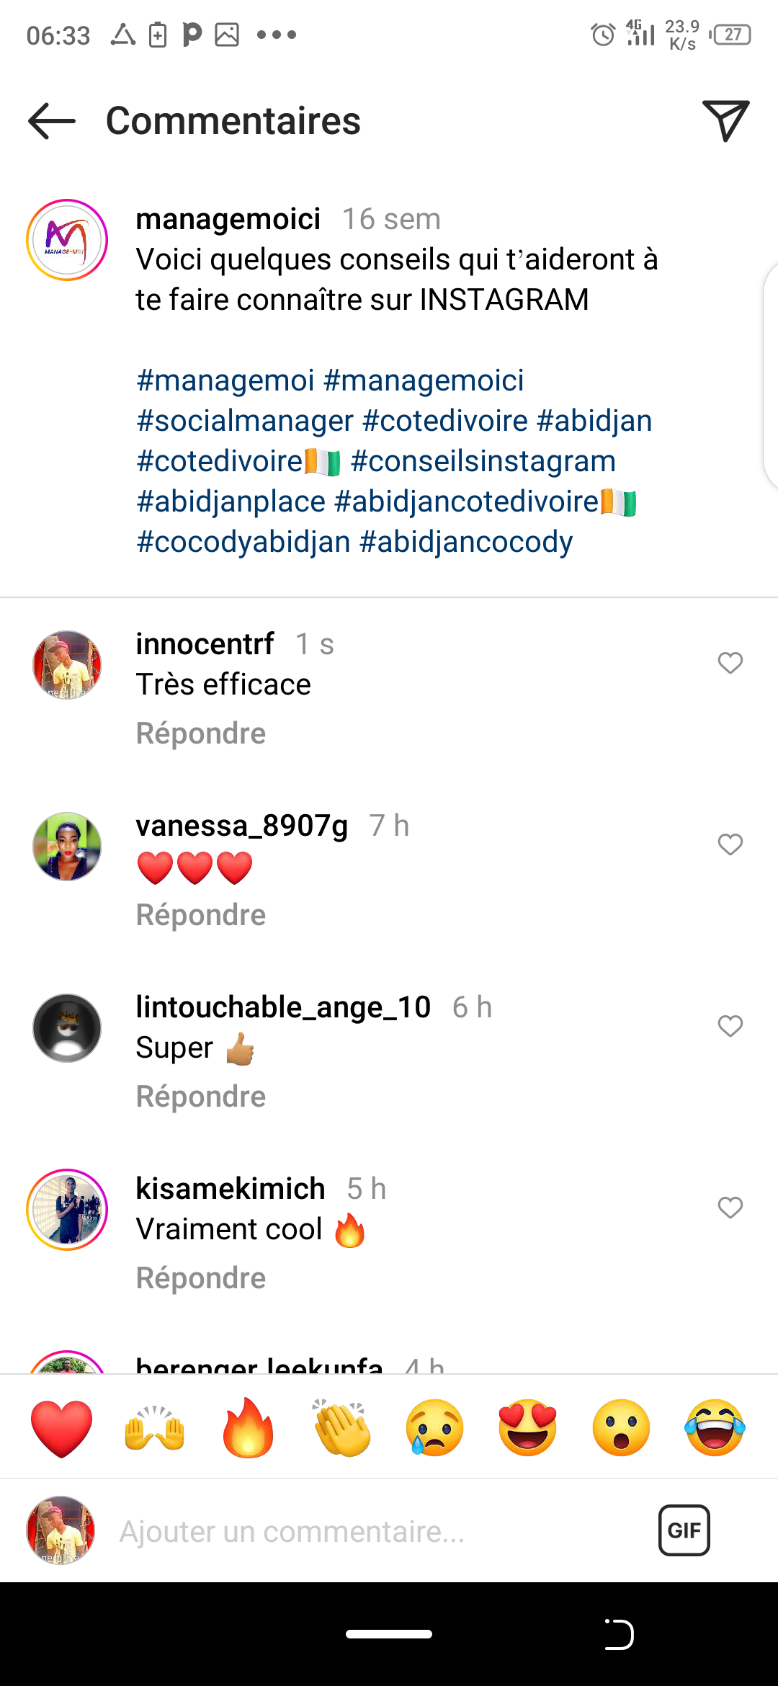The width and height of the screenshot is (778, 1686).
Task: Insert the heart-eyes emoji
Action: [528, 1428]
